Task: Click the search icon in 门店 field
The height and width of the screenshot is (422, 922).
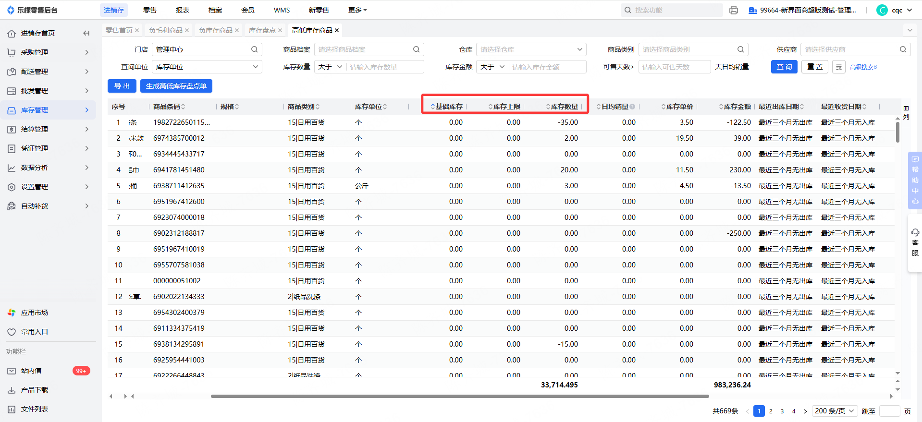Action: 254,49
